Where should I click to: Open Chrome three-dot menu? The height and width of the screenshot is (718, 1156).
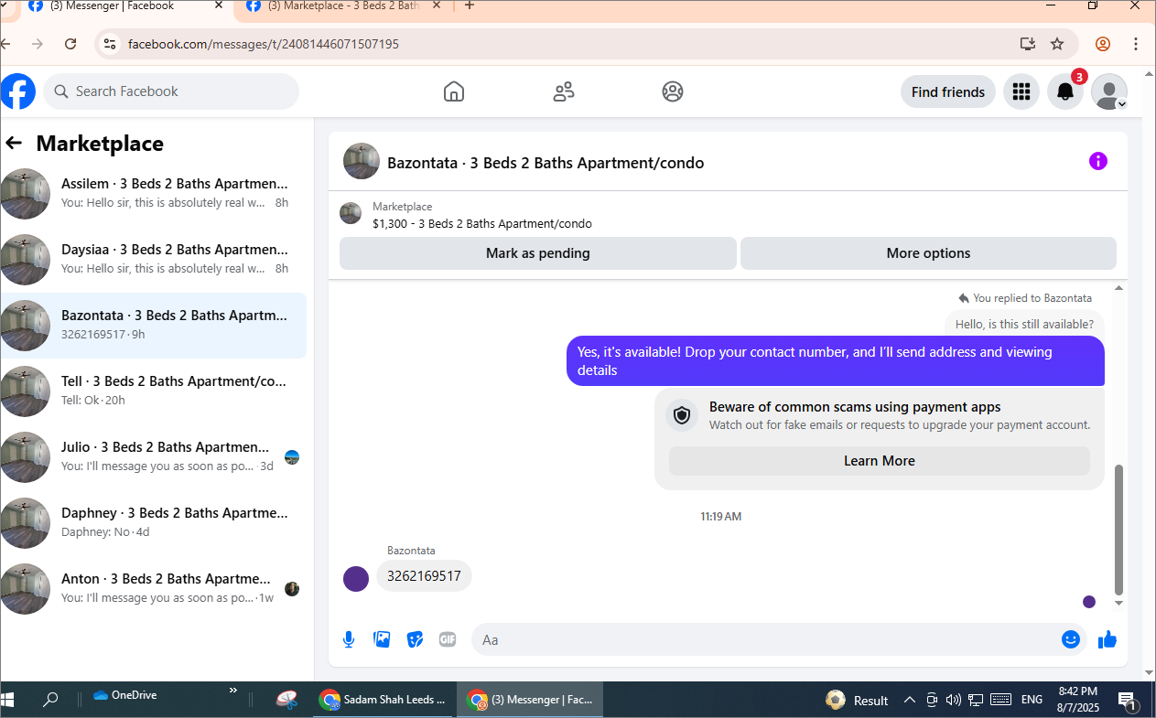pyautogui.click(x=1136, y=44)
